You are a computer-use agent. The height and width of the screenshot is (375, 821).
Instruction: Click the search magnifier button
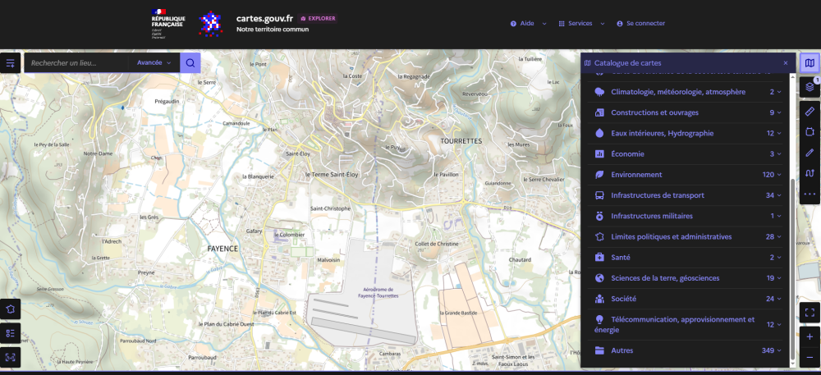pyautogui.click(x=190, y=62)
